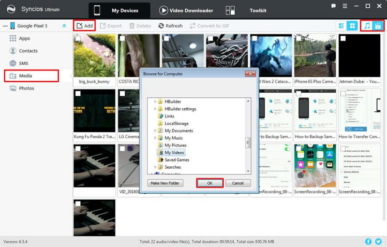This screenshot has height=247, width=387.
Task: Tick checkbox on Jetman Dubai video
Action: 343,38
